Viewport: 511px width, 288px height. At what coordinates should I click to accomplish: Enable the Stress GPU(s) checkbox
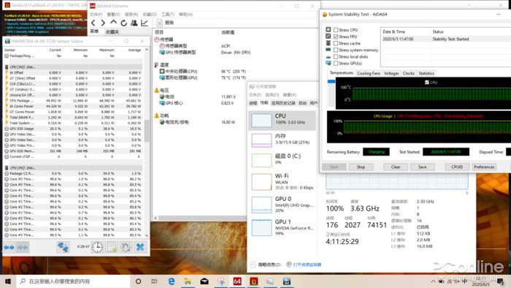click(x=336, y=64)
